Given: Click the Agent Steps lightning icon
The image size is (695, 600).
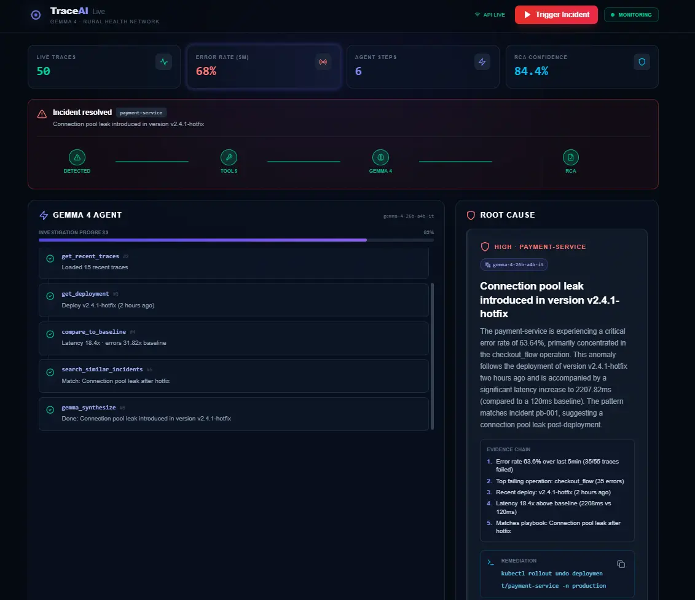Looking at the screenshot, I should (x=482, y=62).
